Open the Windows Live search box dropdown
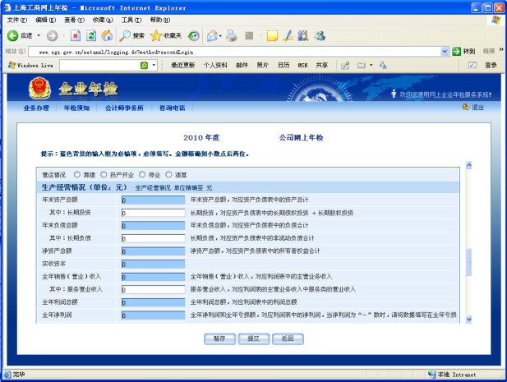The height and width of the screenshot is (382, 507). [x=154, y=65]
